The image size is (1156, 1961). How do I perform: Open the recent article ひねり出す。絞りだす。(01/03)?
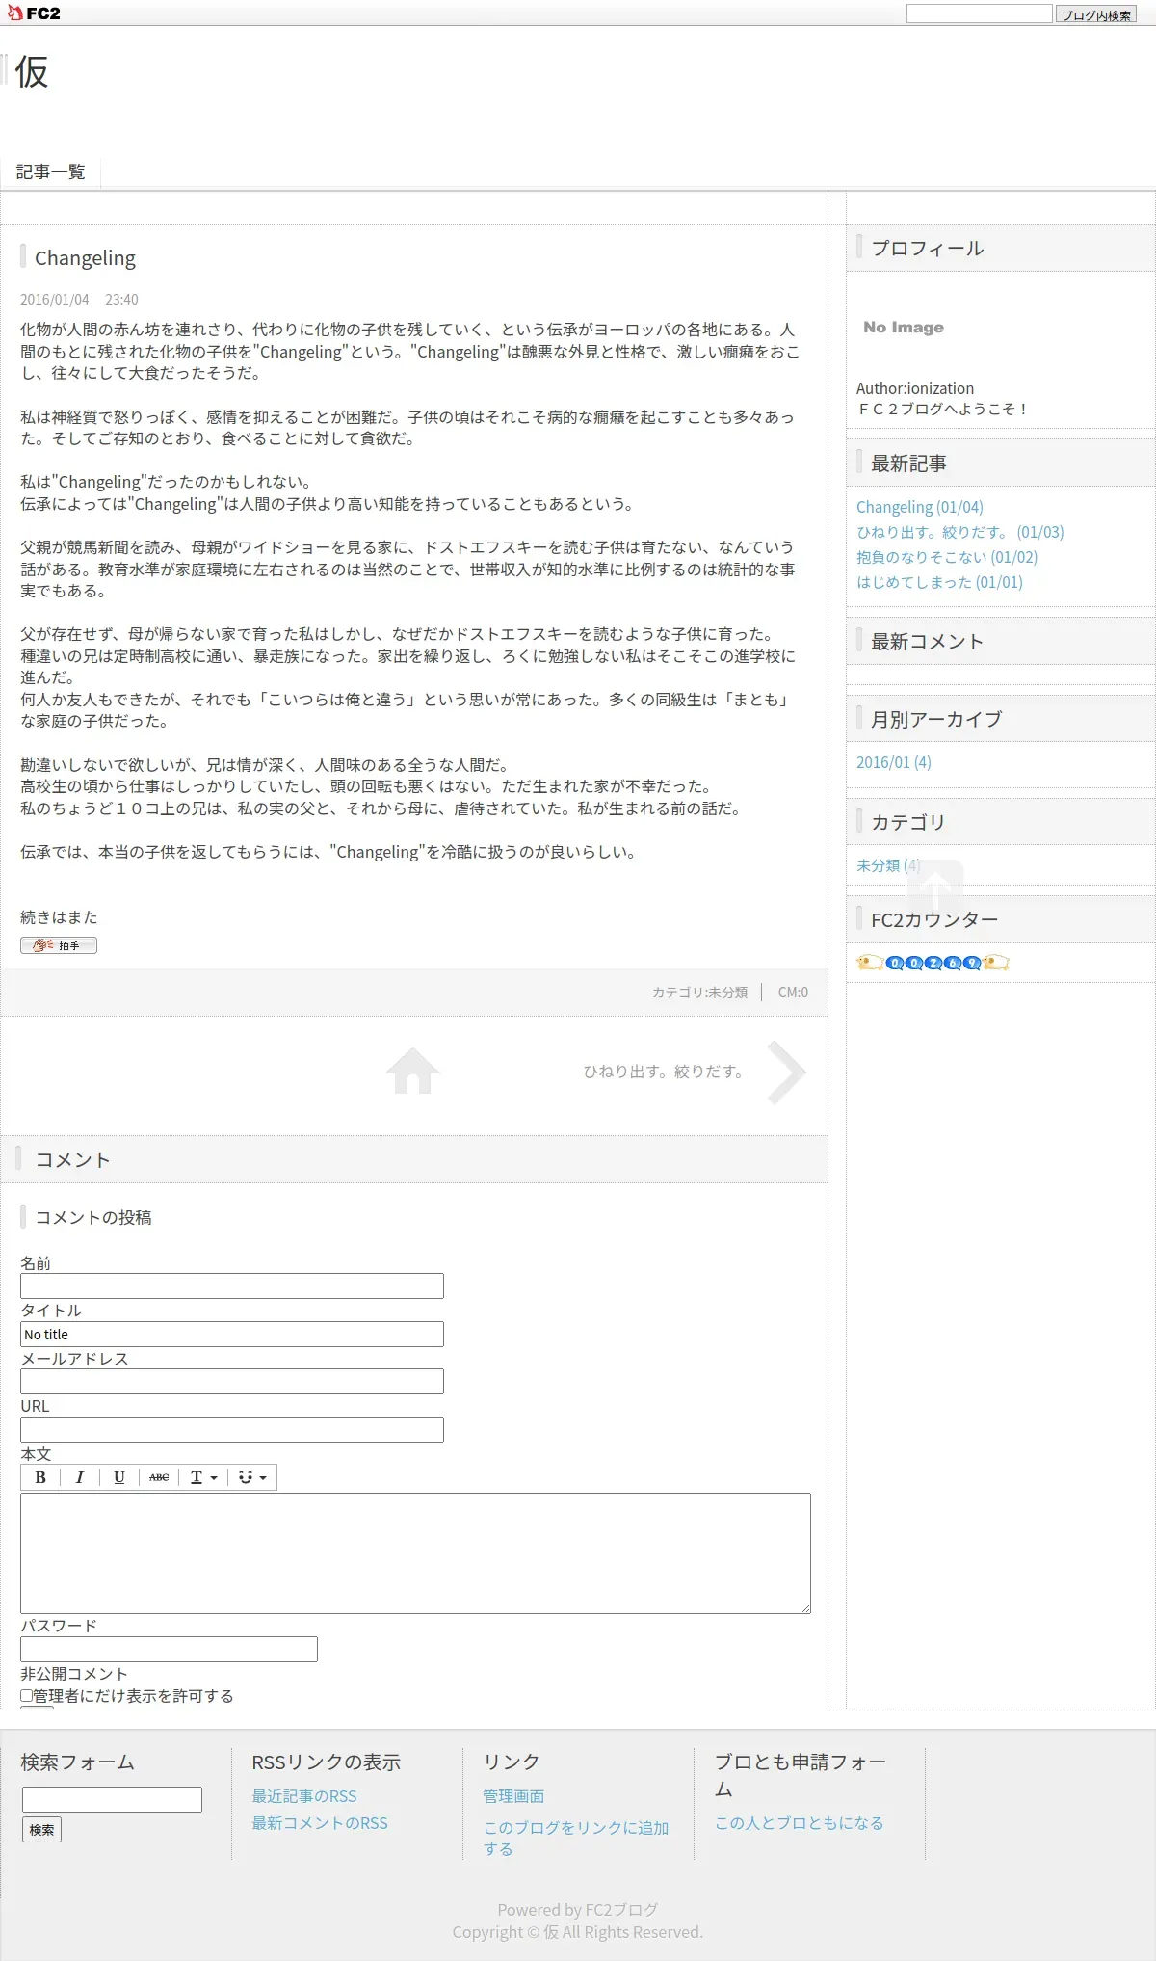pyautogui.click(x=960, y=532)
